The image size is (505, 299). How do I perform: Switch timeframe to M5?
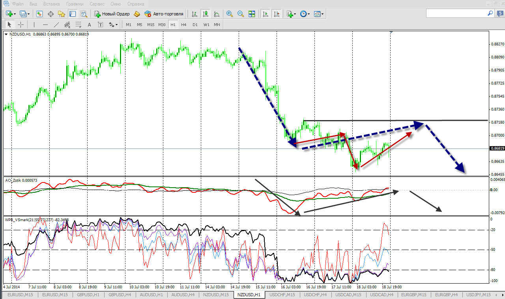pos(140,24)
